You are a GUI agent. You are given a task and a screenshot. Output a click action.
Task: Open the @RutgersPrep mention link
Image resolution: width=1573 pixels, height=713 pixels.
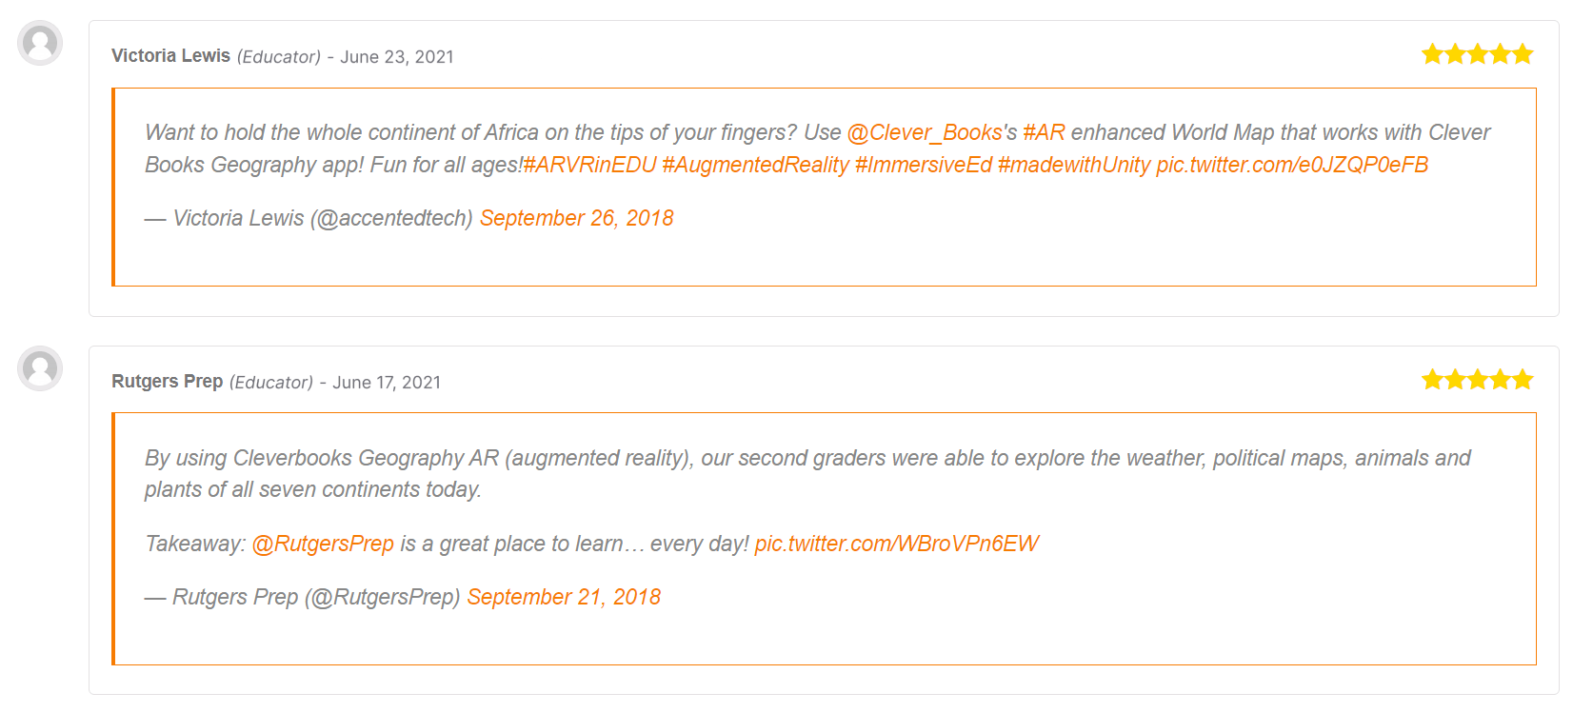(x=323, y=544)
